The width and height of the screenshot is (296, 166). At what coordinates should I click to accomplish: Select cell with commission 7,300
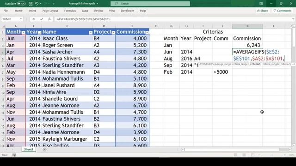pos(132,52)
